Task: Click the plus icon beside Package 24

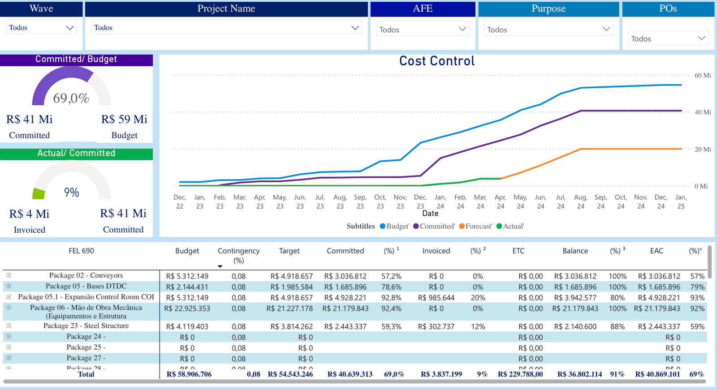Action: [x=9, y=337]
